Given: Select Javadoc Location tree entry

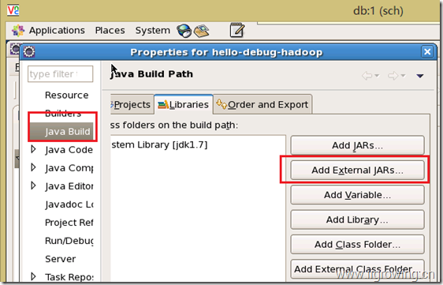Looking at the screenshot, I should tap(69, 204).
